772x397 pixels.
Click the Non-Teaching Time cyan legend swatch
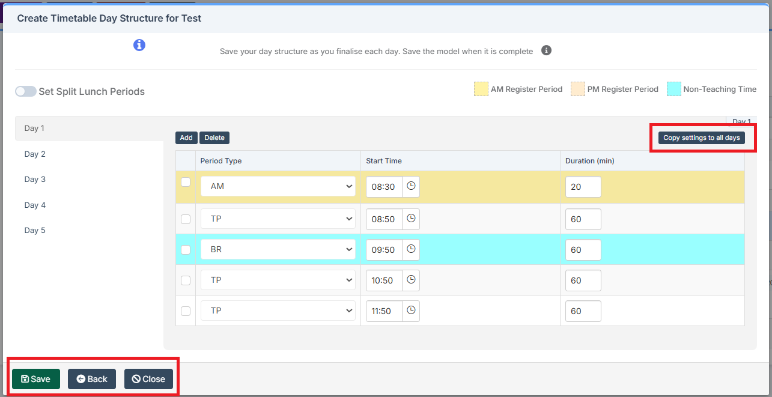(x=674, y=89)
